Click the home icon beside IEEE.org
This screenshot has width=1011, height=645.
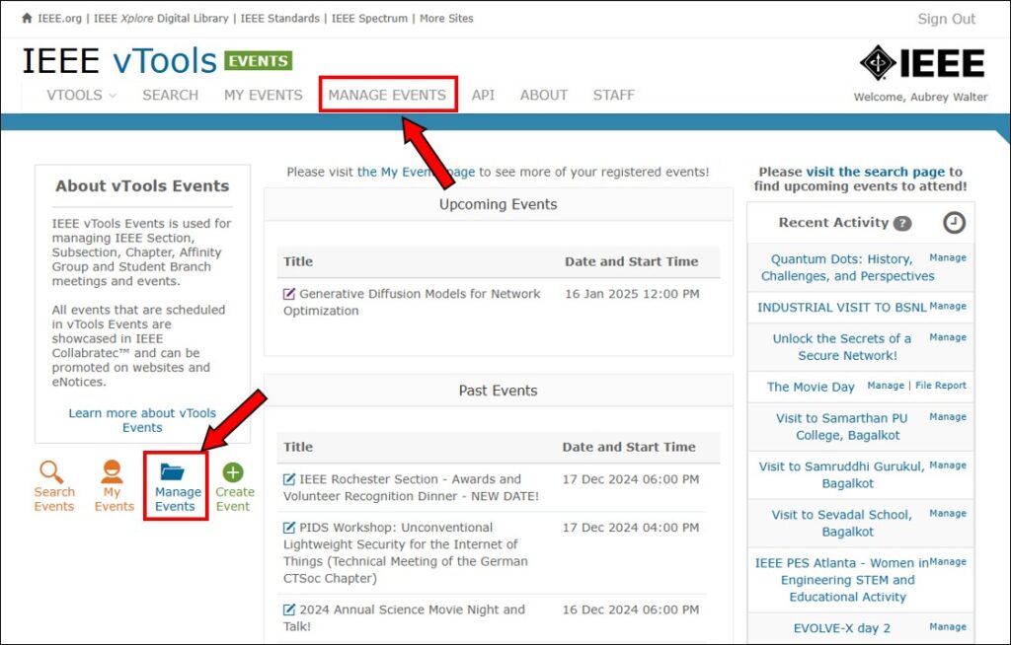tap(27, 18)
